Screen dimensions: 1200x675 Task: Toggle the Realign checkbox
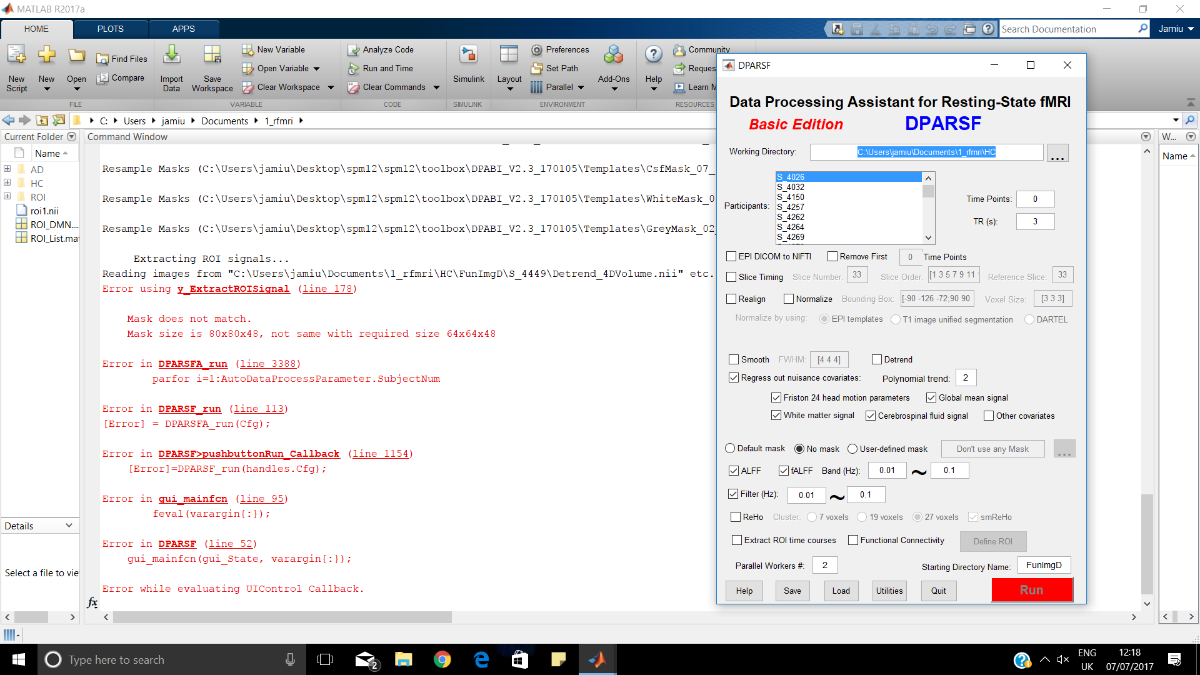(731, 299)
